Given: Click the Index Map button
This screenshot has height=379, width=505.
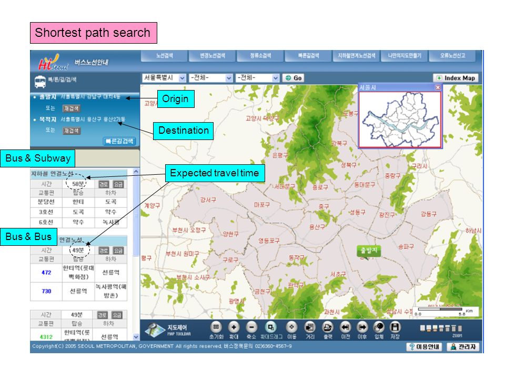Looking at the screenshot, I should coord(456,78).
